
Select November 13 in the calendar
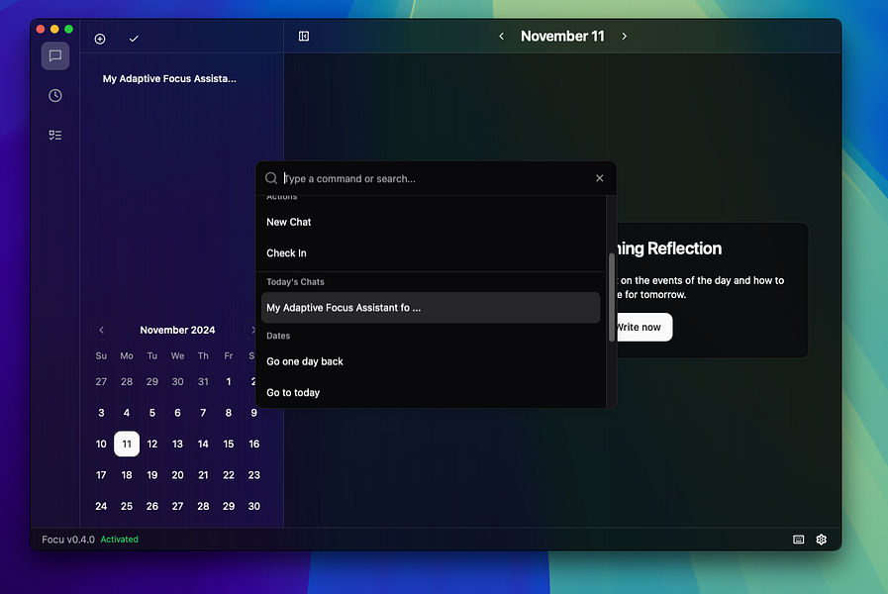[177, 444]
